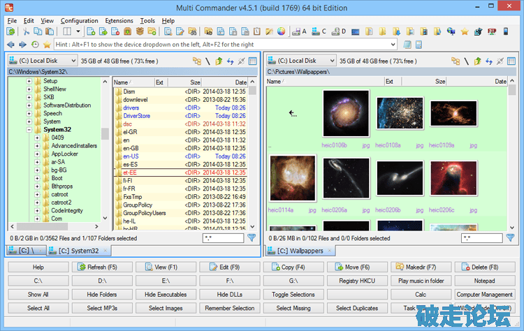Image resolution: width=524 pixels, height=331 pixels.
Task: Click the color wheel icon in toolbar
Action: click(282, 32)
